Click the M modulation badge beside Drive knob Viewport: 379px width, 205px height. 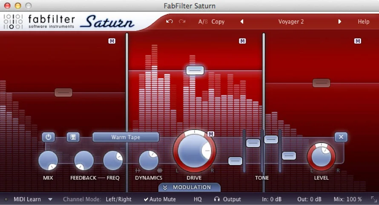pos(211,134)
